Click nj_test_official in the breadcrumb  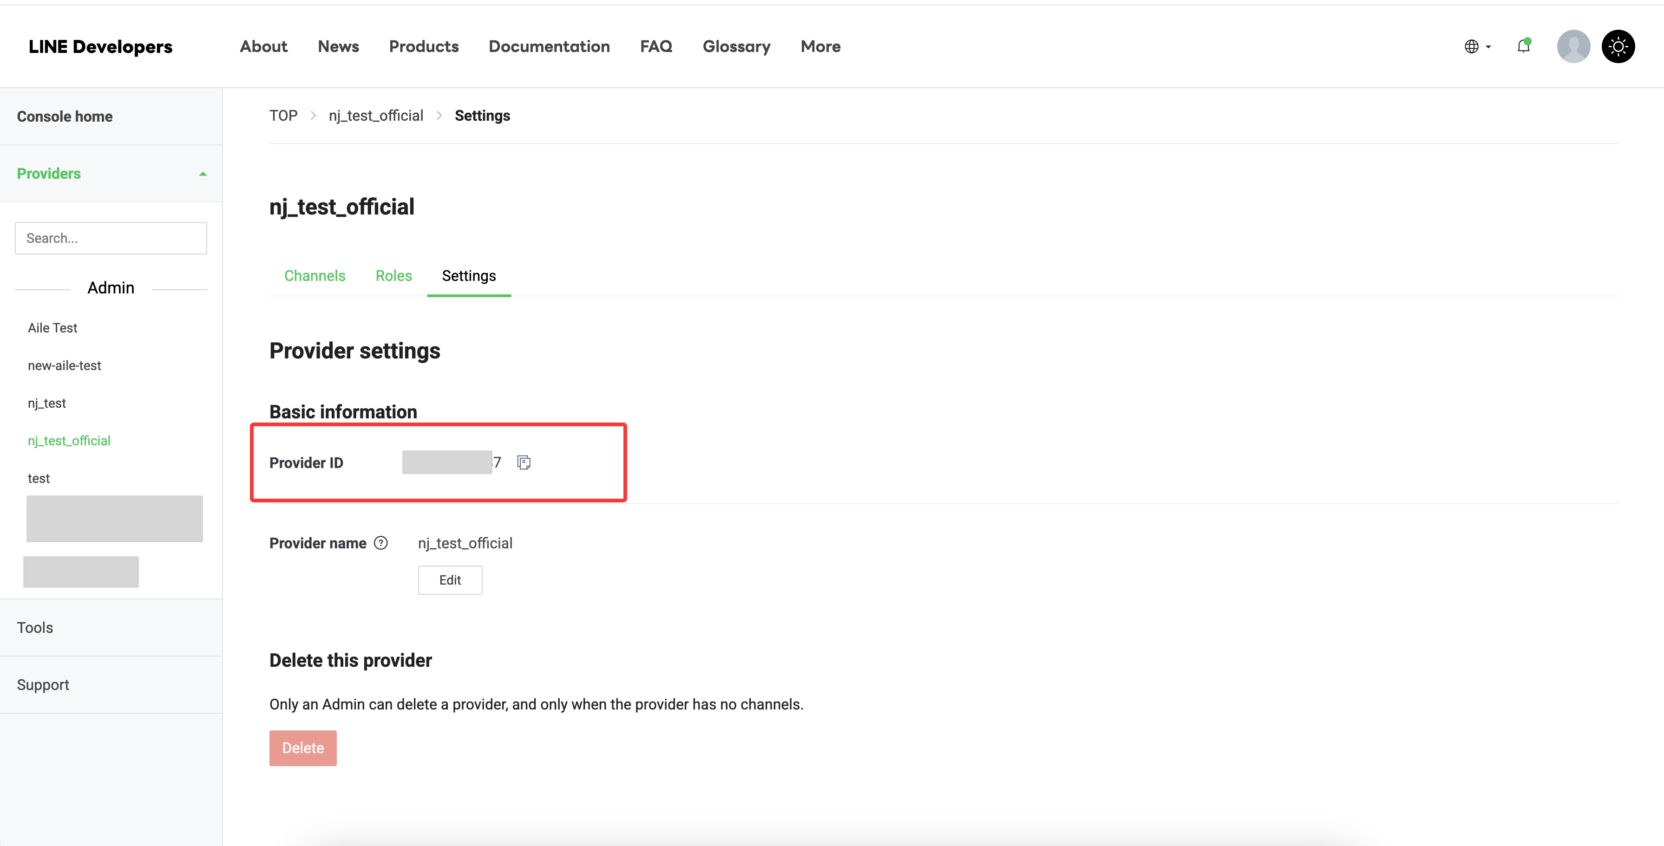(x=376, y=116)
